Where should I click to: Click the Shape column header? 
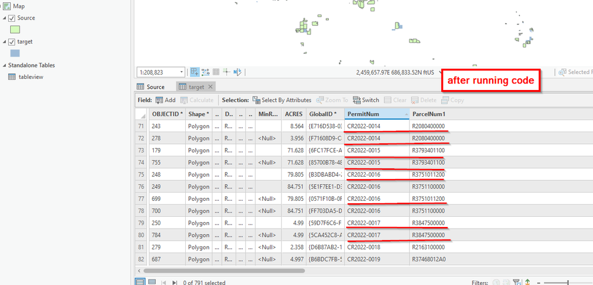(x=198, y=114)
